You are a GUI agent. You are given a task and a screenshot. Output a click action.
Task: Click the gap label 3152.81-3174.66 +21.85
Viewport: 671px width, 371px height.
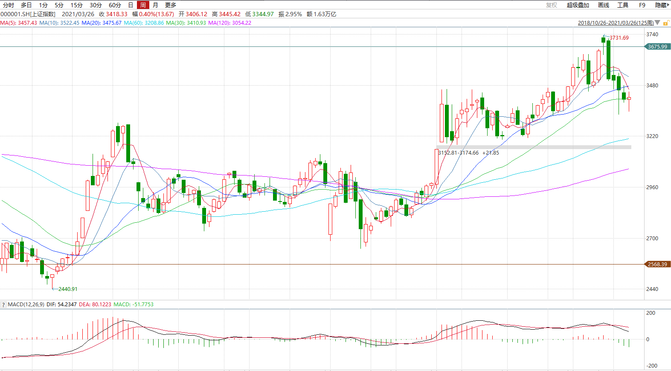point(468,153)
